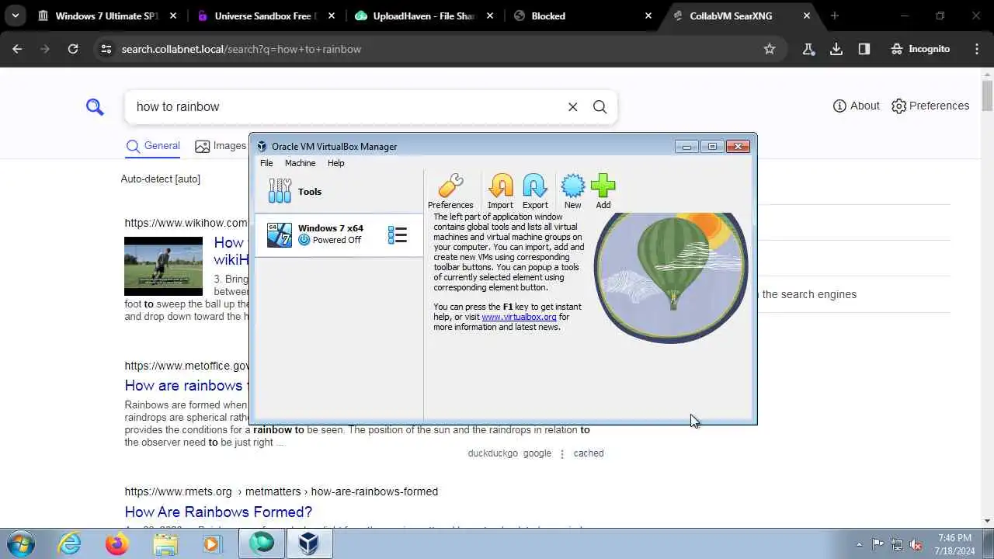Bookmark this page with star icon
The height and width of the screenshot is (559, 994).
pos(770,49)
